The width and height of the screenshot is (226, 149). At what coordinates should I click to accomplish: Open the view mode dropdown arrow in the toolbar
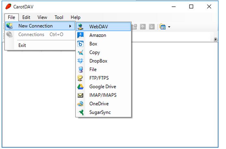pyautogui.click(x=169, y=27)
